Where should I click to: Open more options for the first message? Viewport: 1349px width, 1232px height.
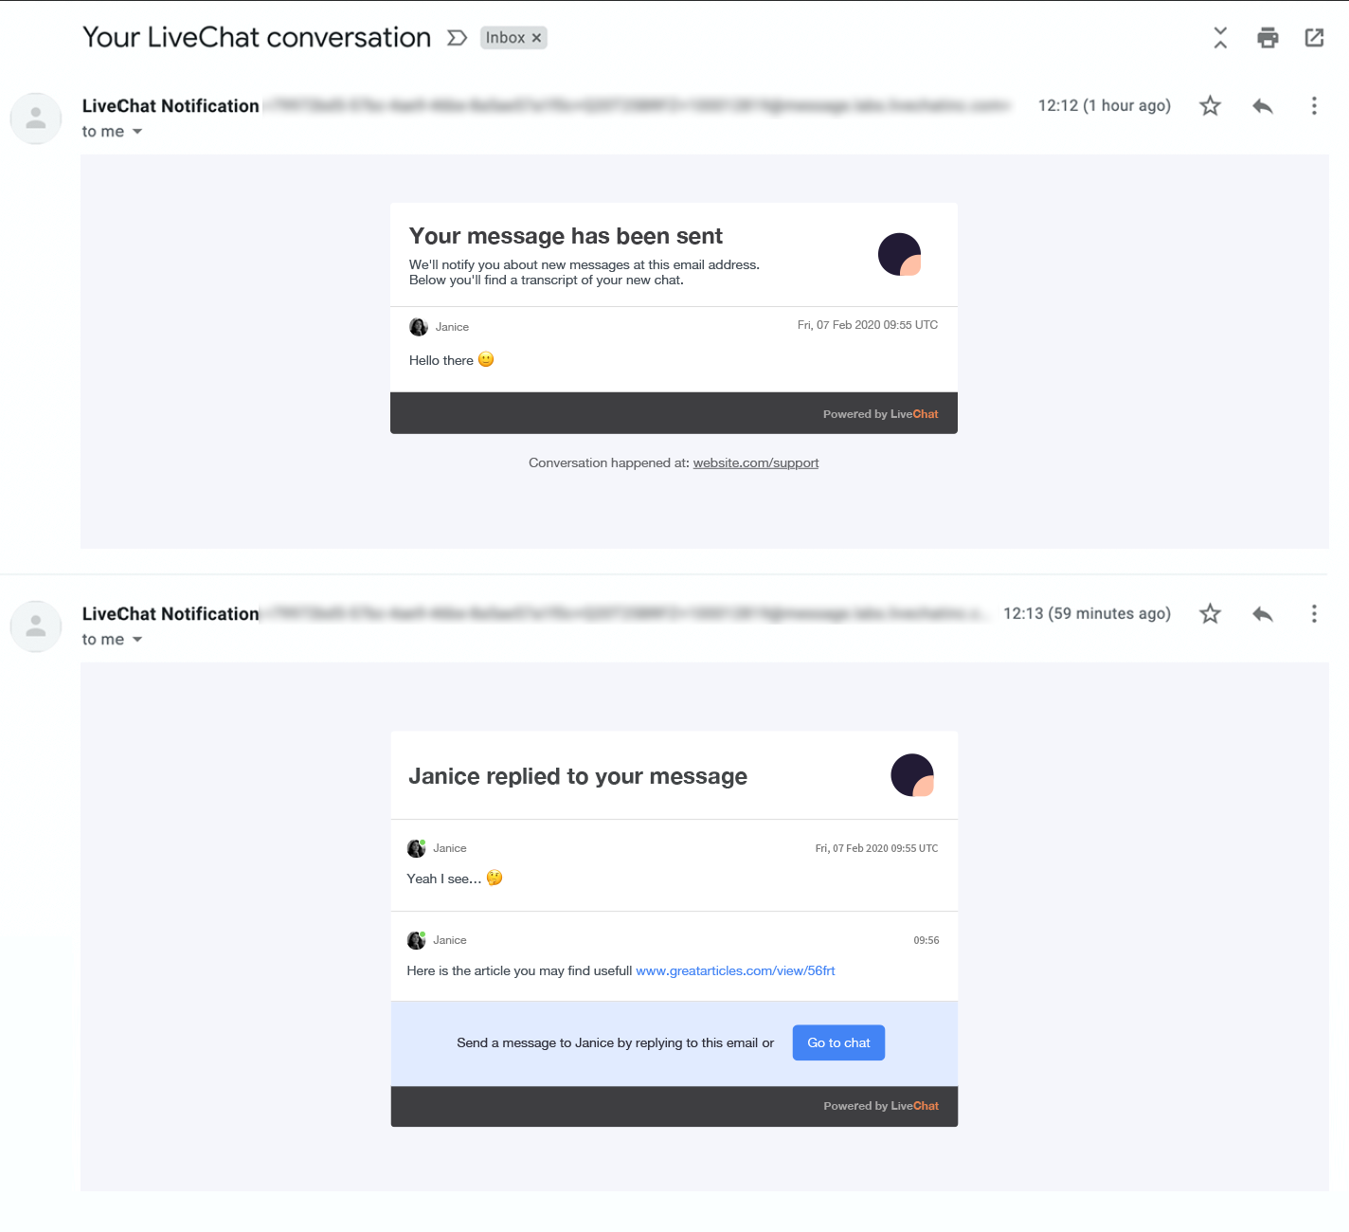tap(1314, 105)
